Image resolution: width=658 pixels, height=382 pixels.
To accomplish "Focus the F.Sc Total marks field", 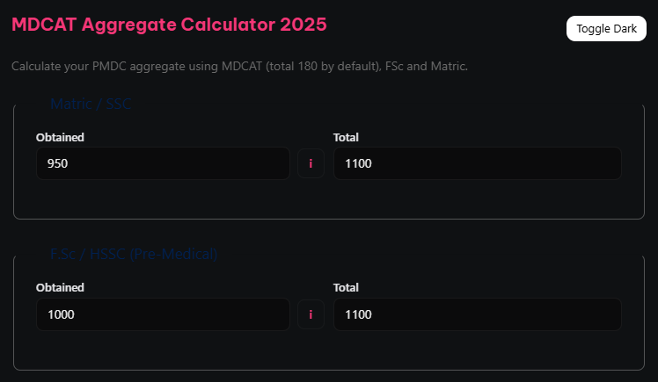I will tap(477, 314).
